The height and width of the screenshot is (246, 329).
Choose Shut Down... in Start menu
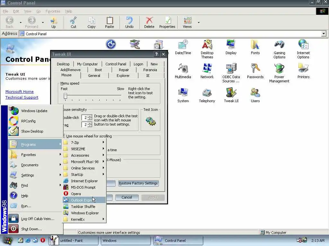[x=35, y=229]
